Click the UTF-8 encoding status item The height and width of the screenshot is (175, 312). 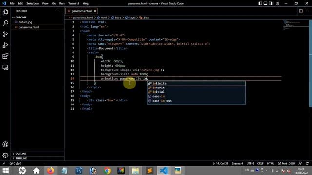(x=250, y=163)
